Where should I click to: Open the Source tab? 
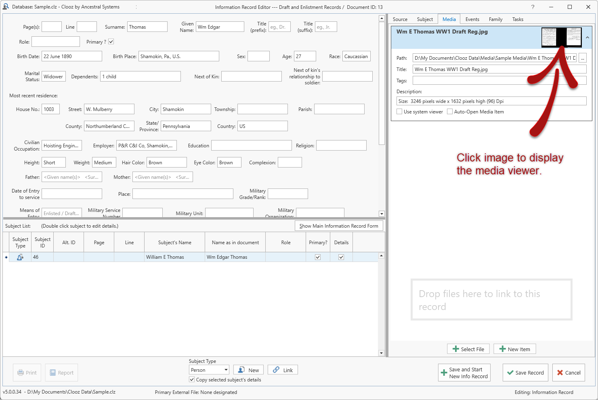[400, 19]
